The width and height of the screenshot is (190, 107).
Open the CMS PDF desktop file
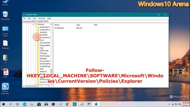5,73
